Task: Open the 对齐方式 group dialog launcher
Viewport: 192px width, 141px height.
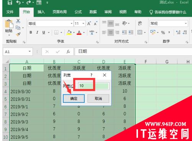Action: [x=146, y=42]
